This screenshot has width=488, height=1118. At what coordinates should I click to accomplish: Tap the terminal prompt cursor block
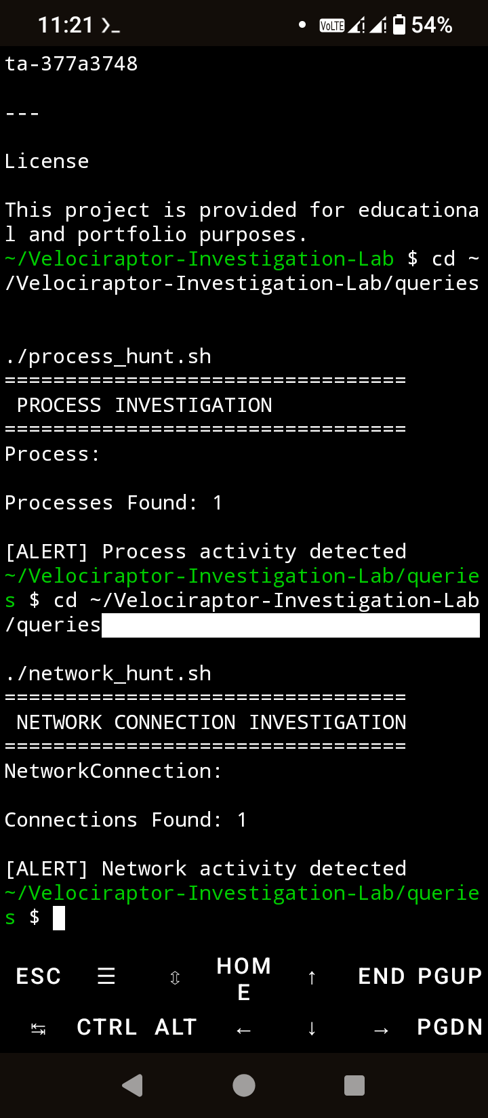coord(59,918)
